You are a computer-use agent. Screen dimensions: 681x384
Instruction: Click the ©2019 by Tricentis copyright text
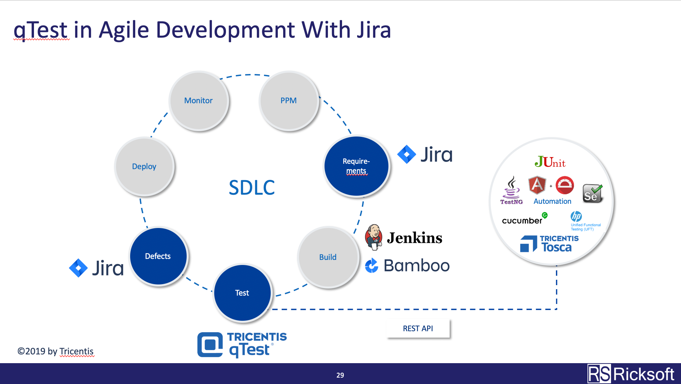(55, 351)
